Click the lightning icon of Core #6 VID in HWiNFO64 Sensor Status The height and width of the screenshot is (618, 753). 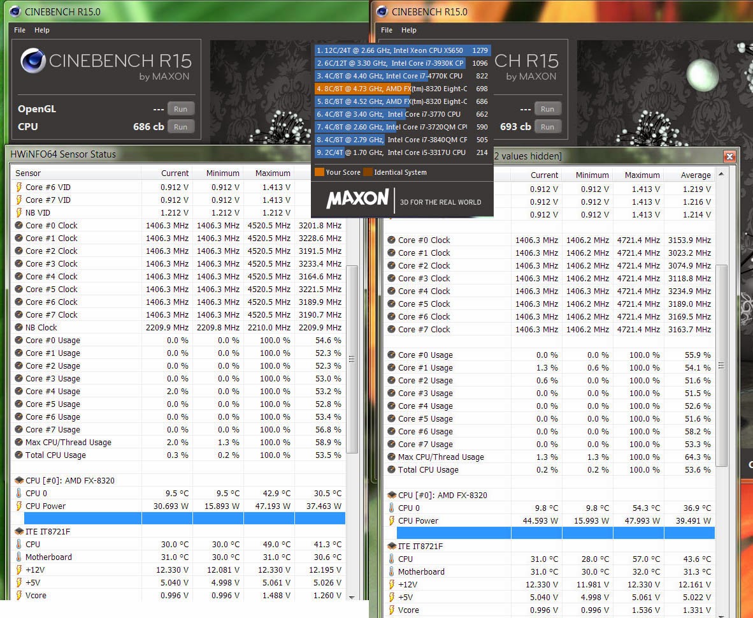[18, 187]
